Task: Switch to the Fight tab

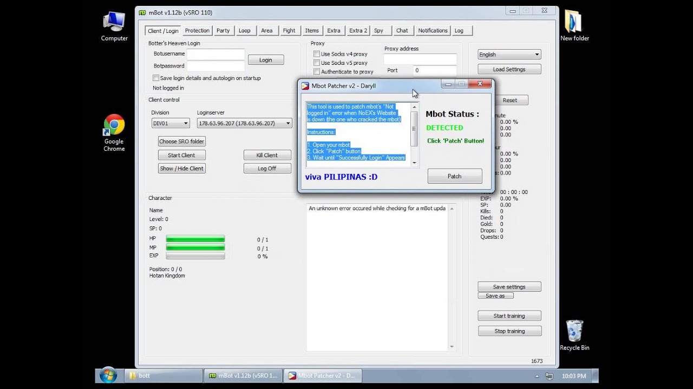Action: point(289,31)
